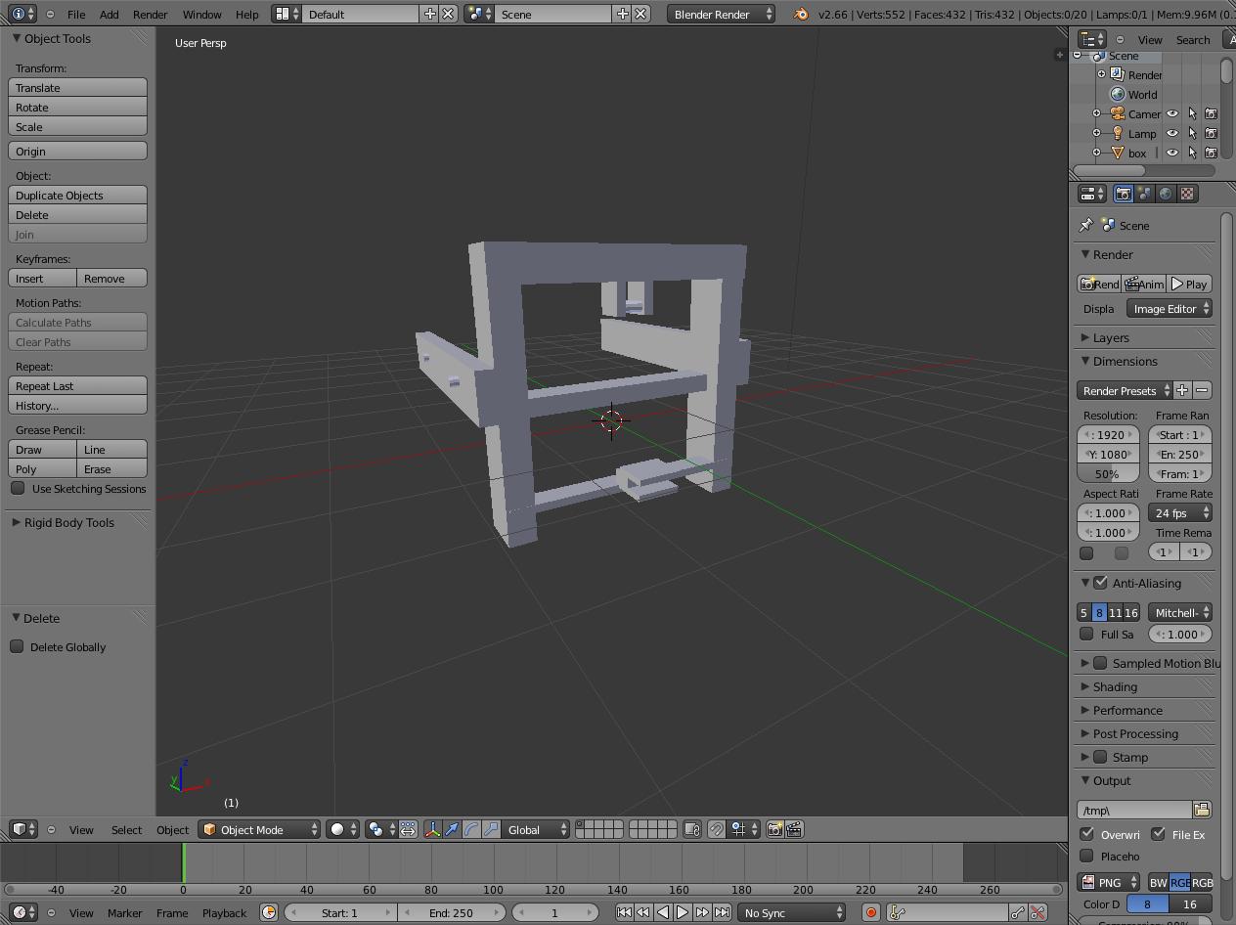This screenshot has width=1236, height=925.
Task: Enable Full Sample checkbox
Action: coord(1086,634)
